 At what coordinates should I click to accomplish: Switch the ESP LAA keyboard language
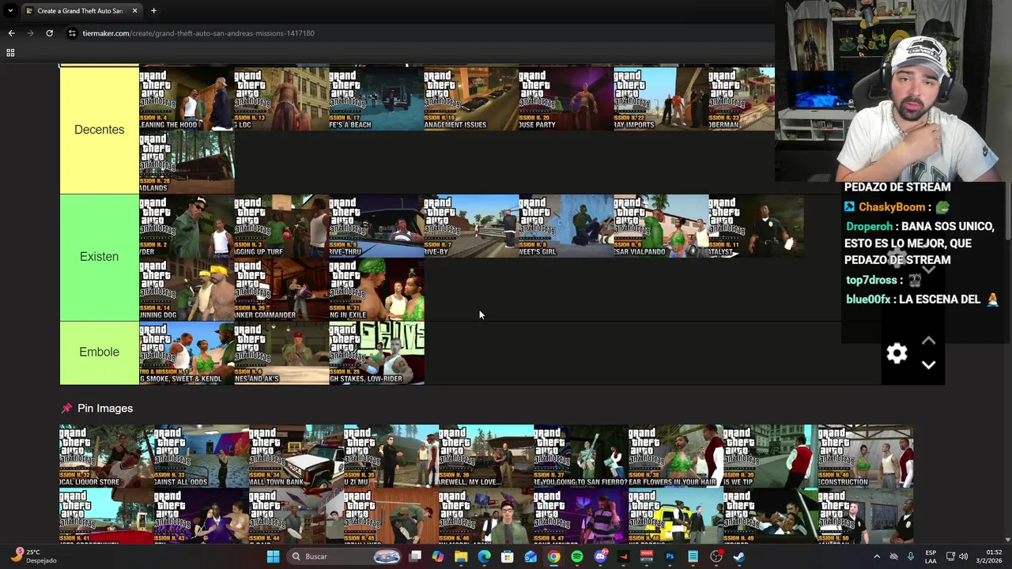[931, 556]
